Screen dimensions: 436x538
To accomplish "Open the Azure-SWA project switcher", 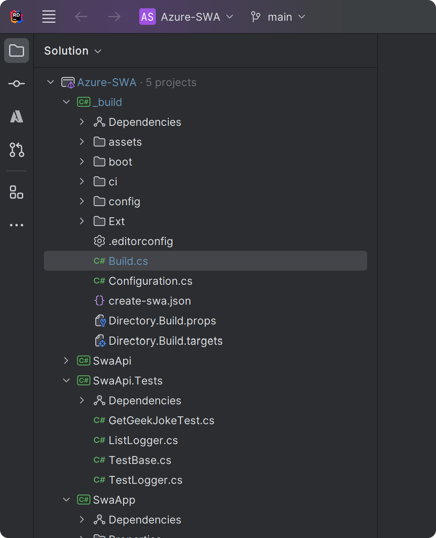I will [x=186, y=17].
